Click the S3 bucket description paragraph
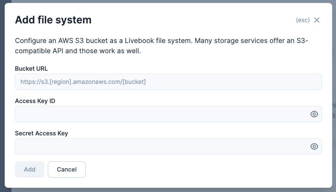 (161, 46)
